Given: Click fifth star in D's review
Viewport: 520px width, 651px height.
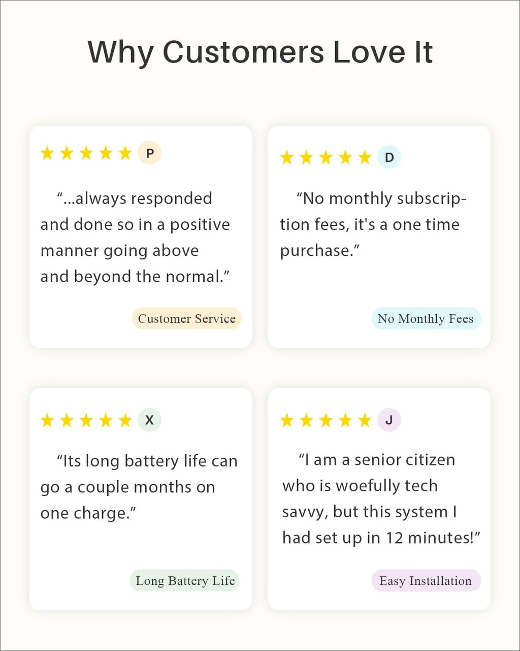Looking at the screenshot, I should [x=365, y=157].
